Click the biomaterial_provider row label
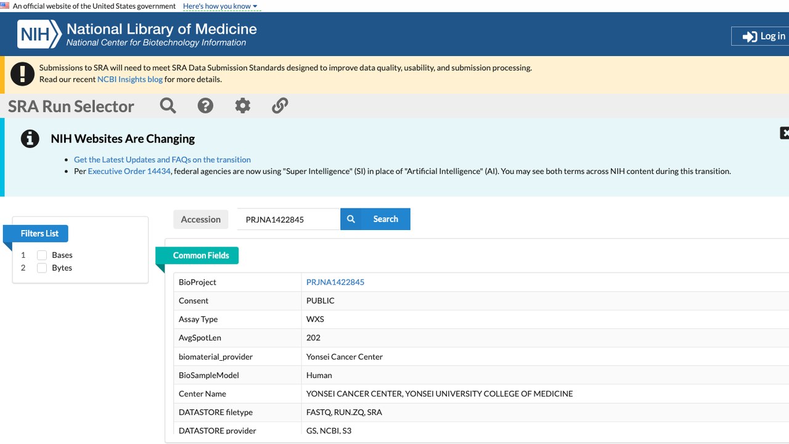Screen dimensions: 789x444 [216, 357]
